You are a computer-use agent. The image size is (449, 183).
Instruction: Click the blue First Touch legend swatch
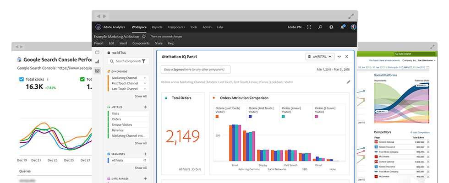[x=250, y=117]
